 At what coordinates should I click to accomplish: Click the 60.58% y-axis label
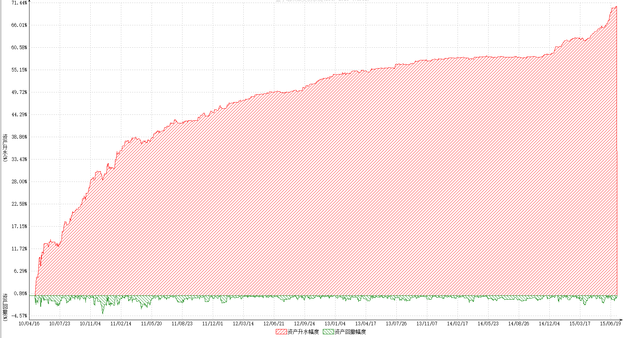pos(19,47)
